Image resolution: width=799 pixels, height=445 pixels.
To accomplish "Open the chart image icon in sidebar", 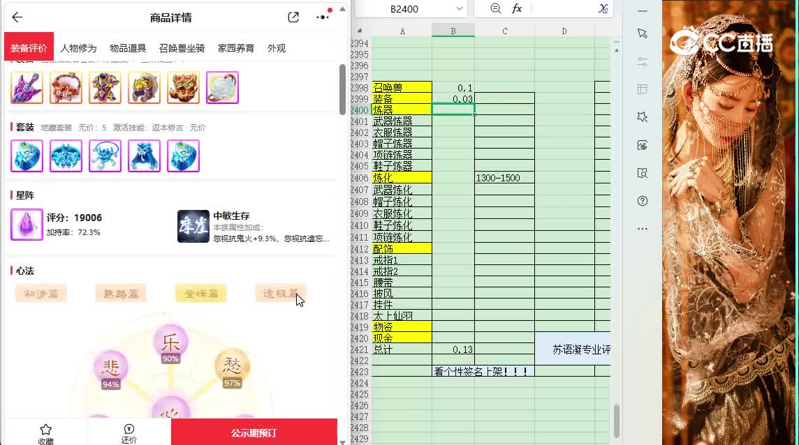I will coord(642,145).
